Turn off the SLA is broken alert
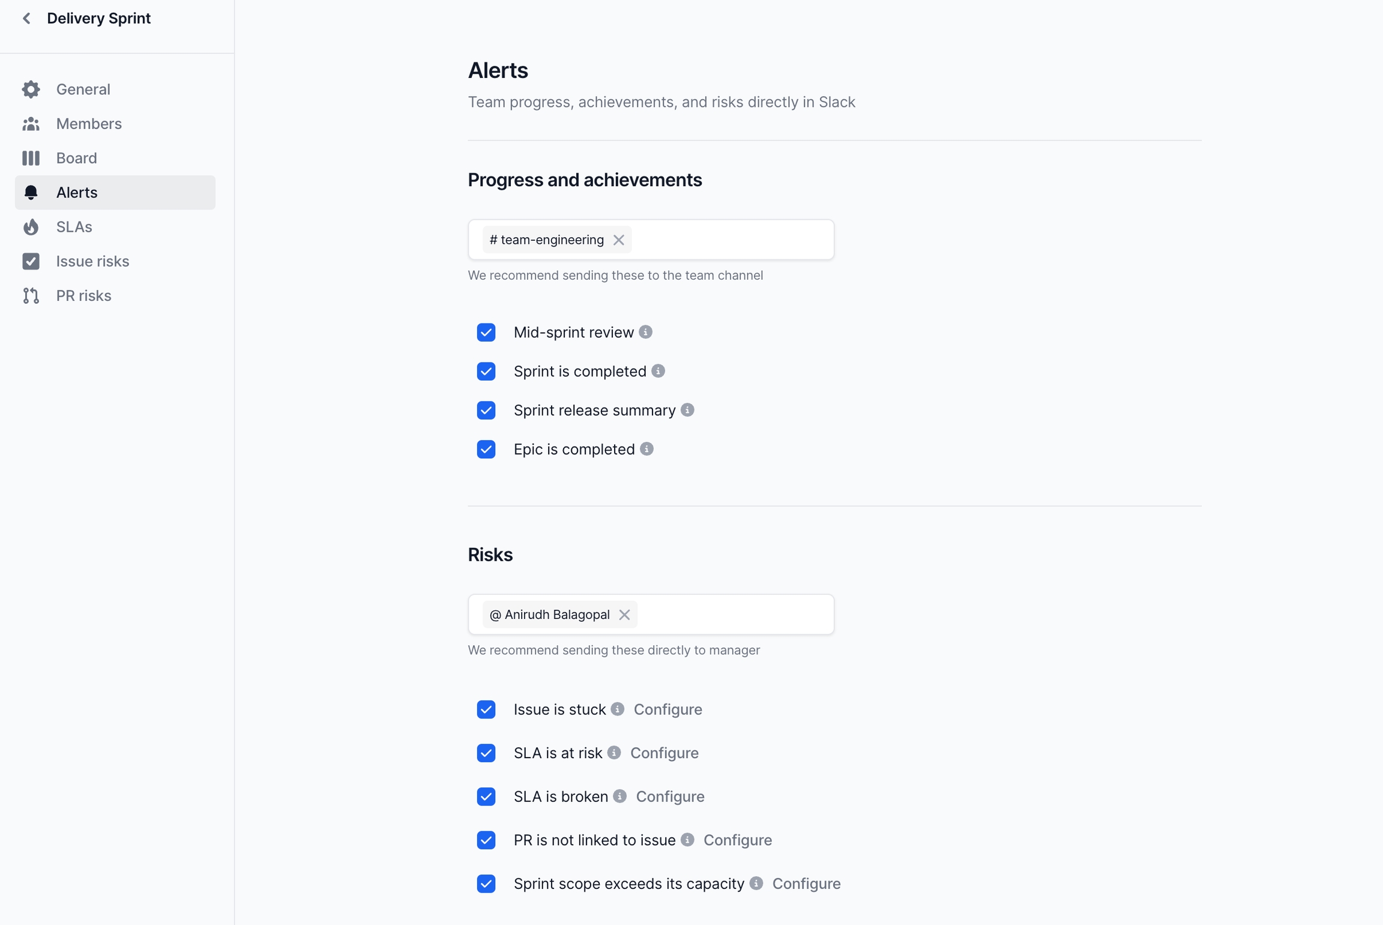This screenshot has height=925, width=1383. (486, 797)
